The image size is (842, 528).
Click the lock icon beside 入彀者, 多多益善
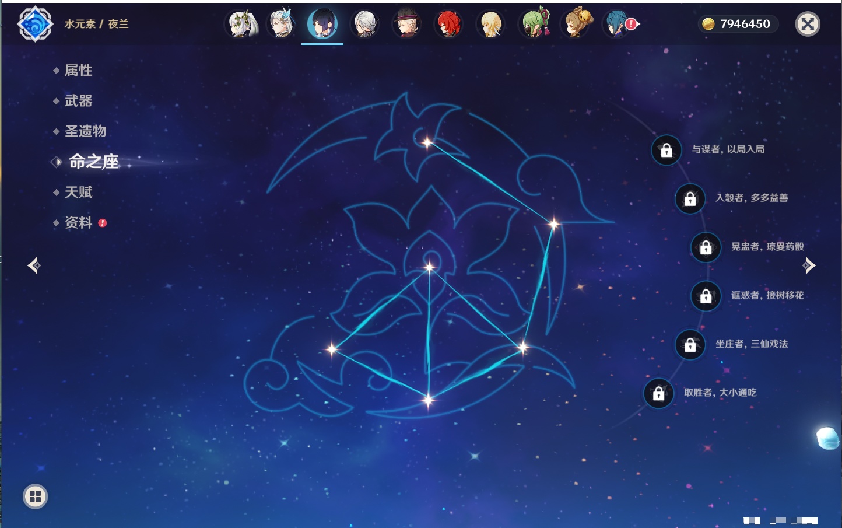(x=690, y=198)
